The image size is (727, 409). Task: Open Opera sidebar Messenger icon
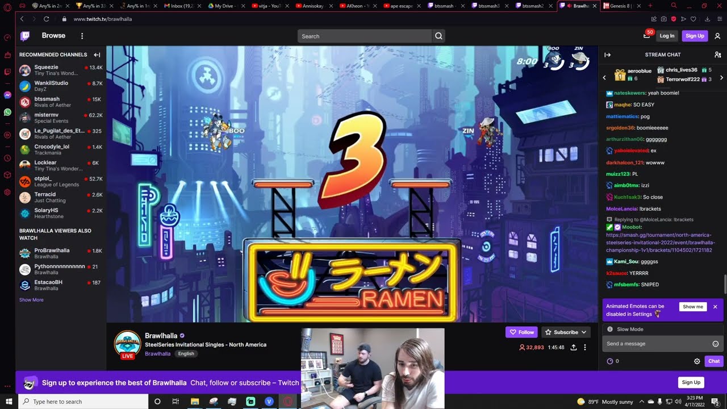7,95
